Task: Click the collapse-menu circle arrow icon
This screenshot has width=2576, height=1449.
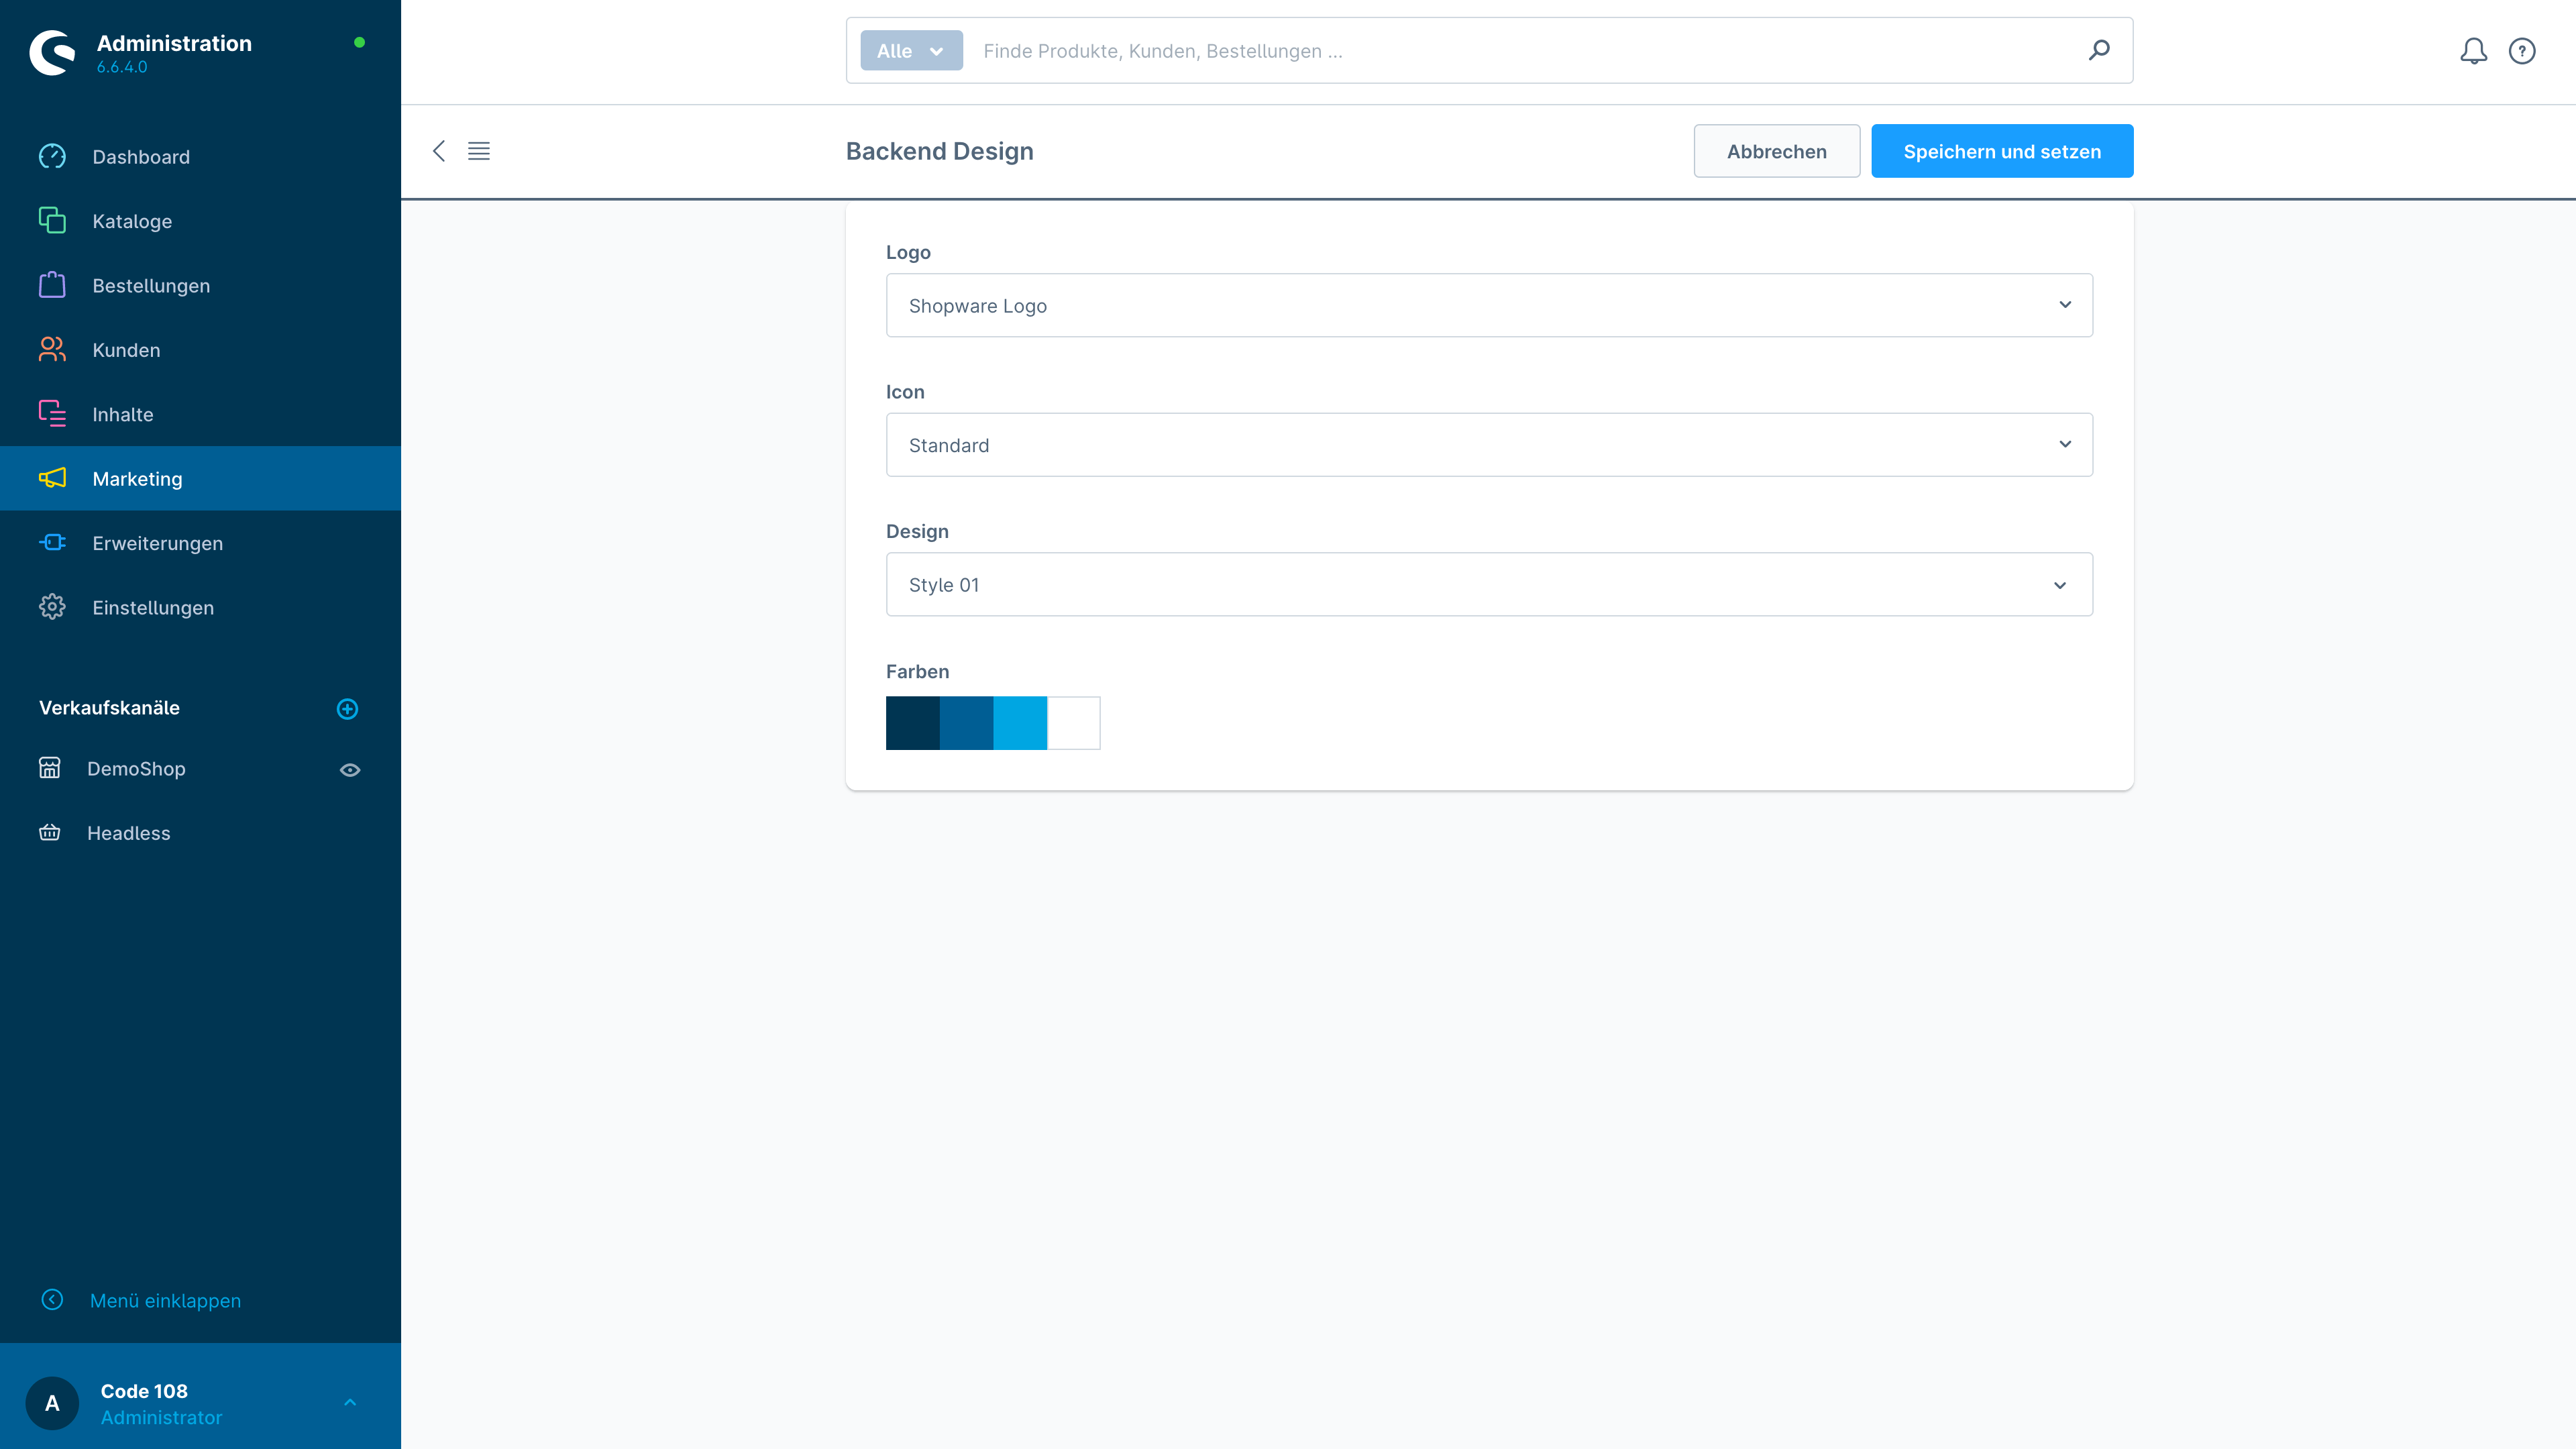Action: click(52, 1300)
